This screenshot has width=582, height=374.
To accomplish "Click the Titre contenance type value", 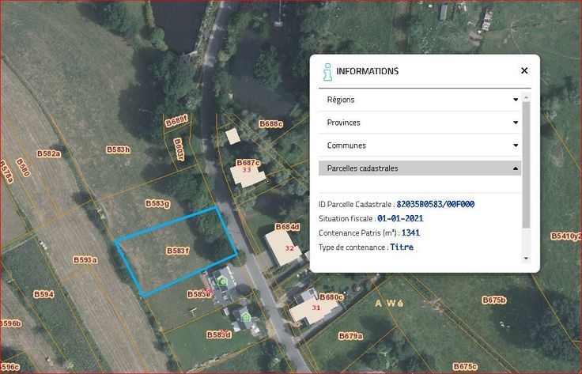I will pyautogui.click(x=401, y=247).
